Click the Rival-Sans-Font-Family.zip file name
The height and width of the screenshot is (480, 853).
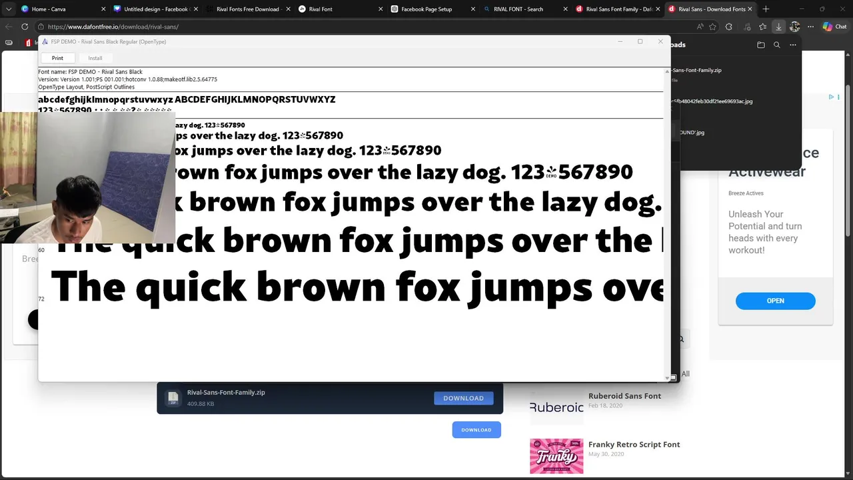click(x=226, y=393)
